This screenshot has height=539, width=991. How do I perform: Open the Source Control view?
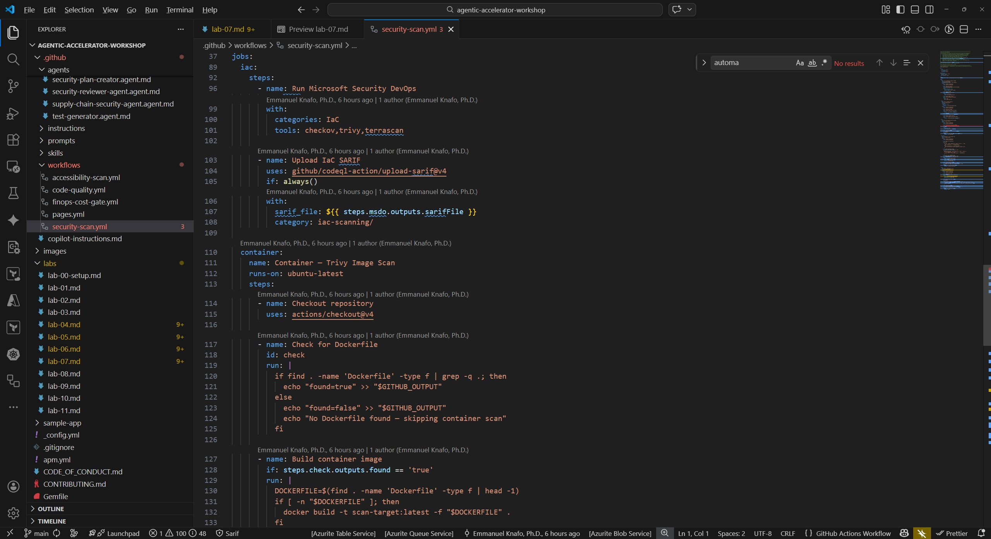tap(13, 86)
